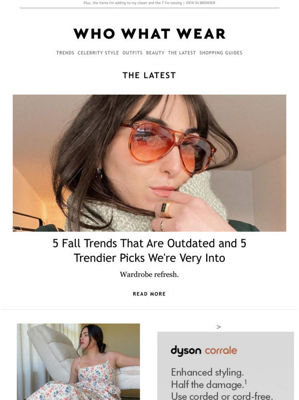This screenshot has width=299, height=400.
Task: Click the preheader text about closet items
Action: pos(132,3)
